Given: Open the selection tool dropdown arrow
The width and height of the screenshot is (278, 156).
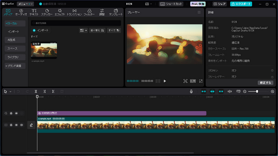Looking at the screenshot, I should 10,92.
